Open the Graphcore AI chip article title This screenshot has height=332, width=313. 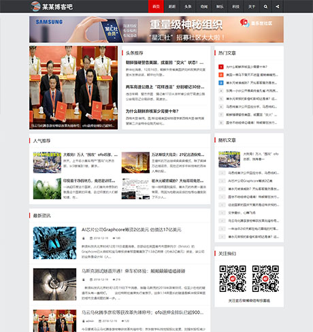[131, 229]
